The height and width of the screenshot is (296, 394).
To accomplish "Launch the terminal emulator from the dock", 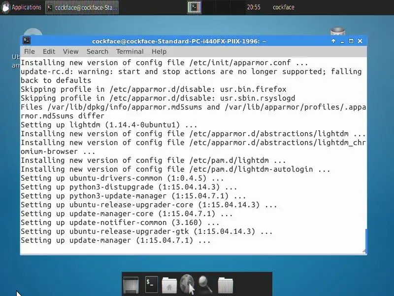I will pos(152,285).
